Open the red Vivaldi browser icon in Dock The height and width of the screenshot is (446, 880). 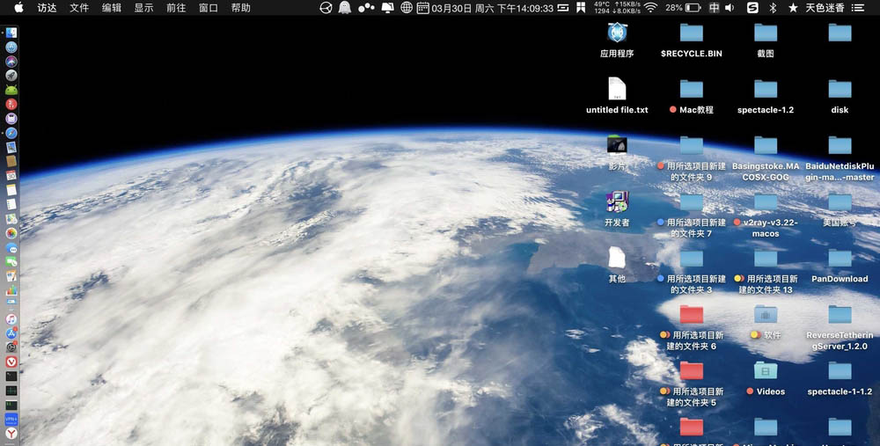pos(11,362)
